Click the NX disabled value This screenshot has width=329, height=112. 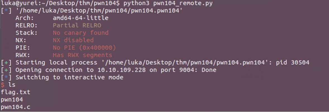pyautogui.click(x=73, y=40)
